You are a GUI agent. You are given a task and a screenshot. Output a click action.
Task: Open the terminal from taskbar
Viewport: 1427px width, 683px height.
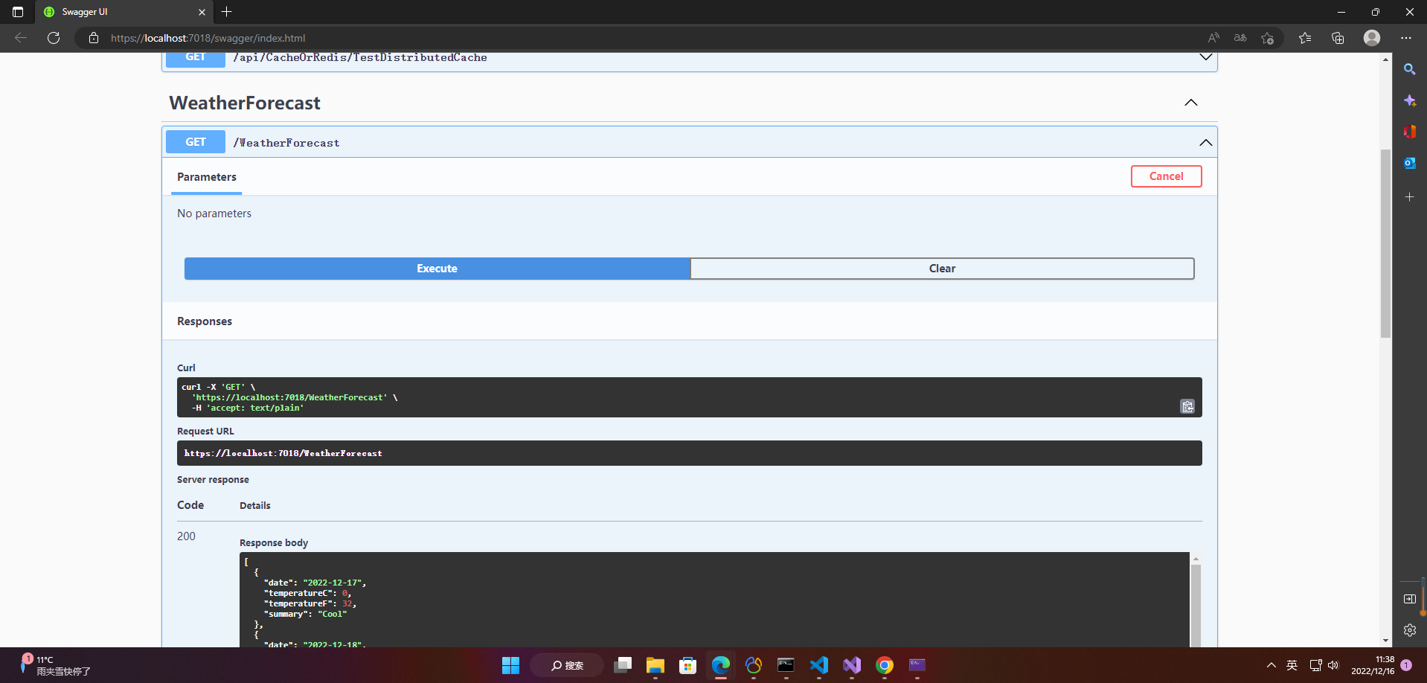click(786, 665)
